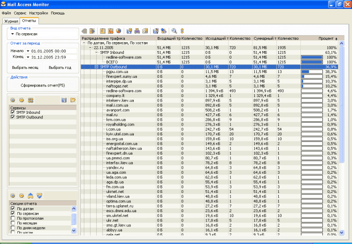Toggle the SMTP Outbound service checkbox
This screenshot has height=244, width=352.
pyautogui.click(x=13, y=117)
